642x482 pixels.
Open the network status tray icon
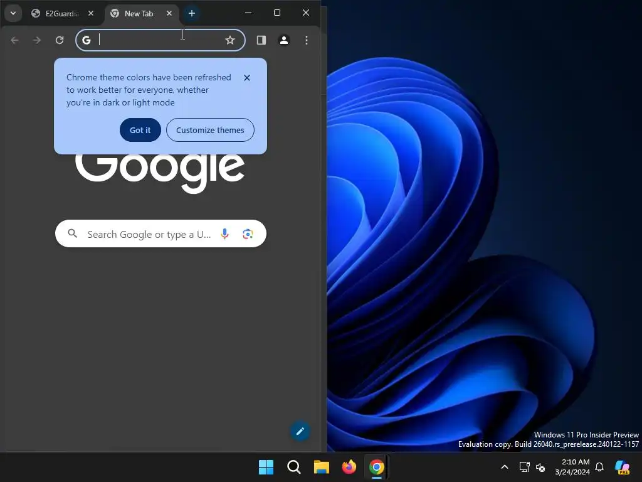pyautogui.click(x=525, y=467)
